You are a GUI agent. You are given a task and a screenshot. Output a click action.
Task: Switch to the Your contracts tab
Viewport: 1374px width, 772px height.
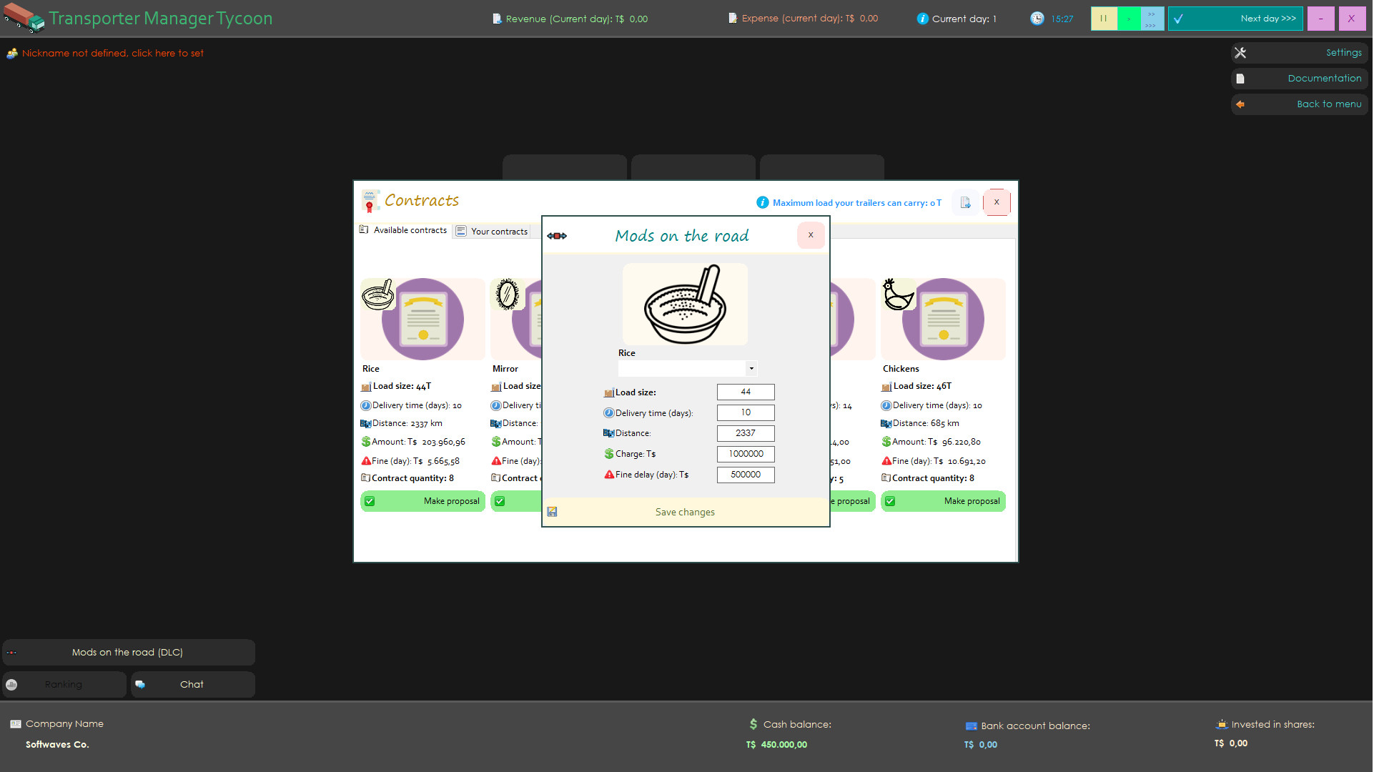(x=498, y=230)
